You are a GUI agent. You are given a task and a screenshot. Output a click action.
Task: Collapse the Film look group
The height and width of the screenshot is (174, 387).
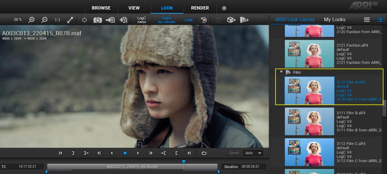281,72
